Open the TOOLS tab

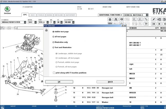[x=41, y=15]
